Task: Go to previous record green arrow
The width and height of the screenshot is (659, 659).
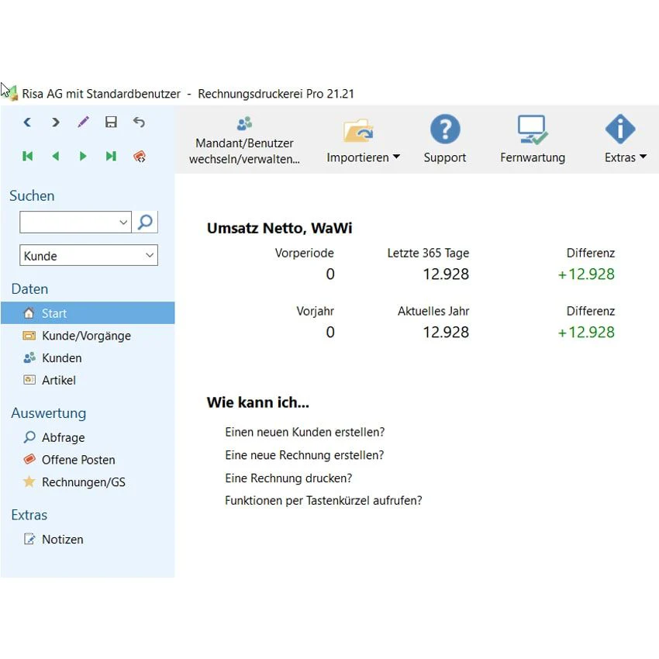Action: tap(56, 157)
